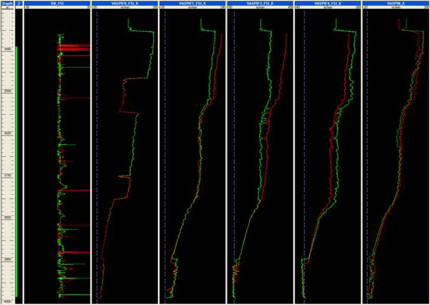Select the VASPIF4_FSI_K track header
The height and width of the screenshot is (305, 430).
(x=328, y=3)
